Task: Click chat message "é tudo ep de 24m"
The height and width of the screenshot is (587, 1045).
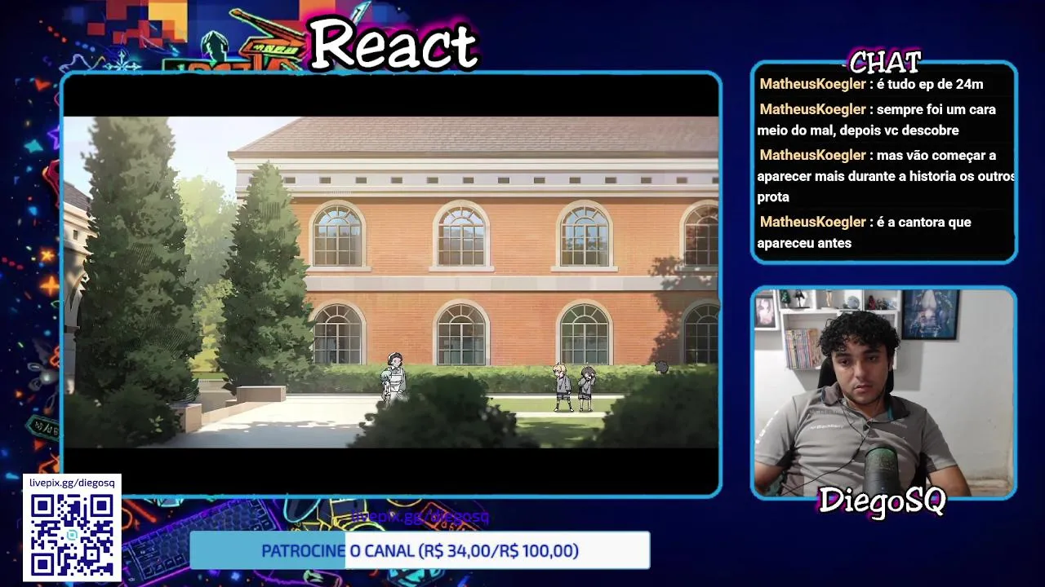Action: 871,84
